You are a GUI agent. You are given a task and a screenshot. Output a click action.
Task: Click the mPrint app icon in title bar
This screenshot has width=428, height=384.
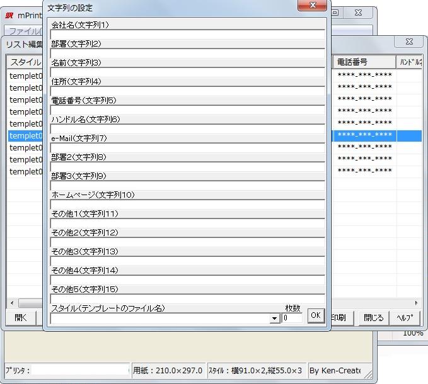click(9, 14)
